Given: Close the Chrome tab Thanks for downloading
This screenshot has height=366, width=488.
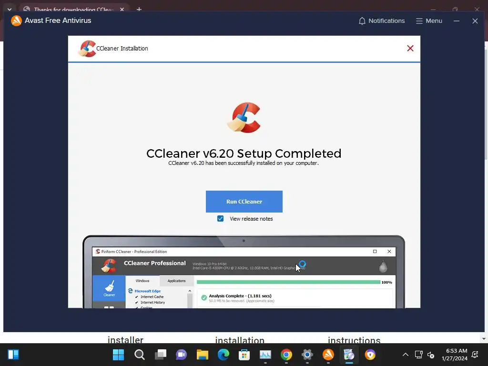Looking at the screenshot, I should click(122, 10).
